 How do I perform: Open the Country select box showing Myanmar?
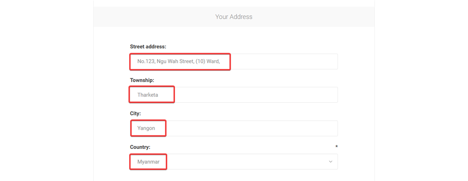coord(234,162)
